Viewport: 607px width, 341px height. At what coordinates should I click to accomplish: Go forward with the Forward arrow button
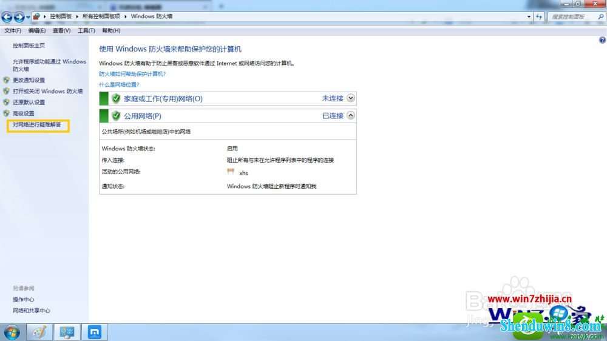(x=19, y=16)
